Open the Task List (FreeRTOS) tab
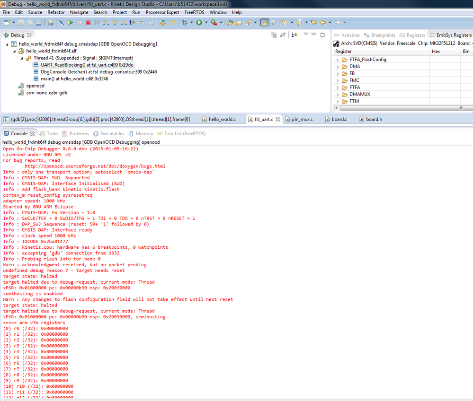 (181, 134)
